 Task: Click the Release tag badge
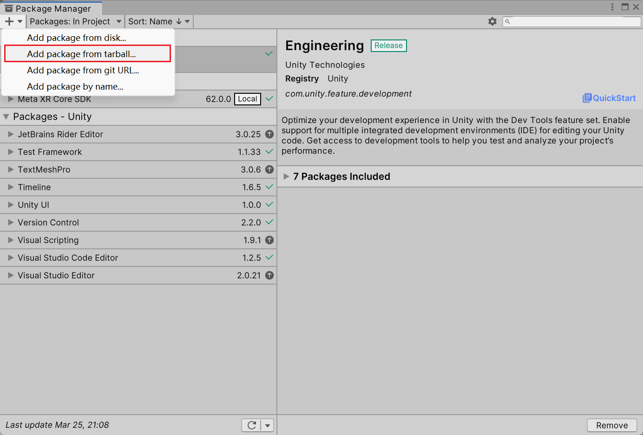[389, 45]
